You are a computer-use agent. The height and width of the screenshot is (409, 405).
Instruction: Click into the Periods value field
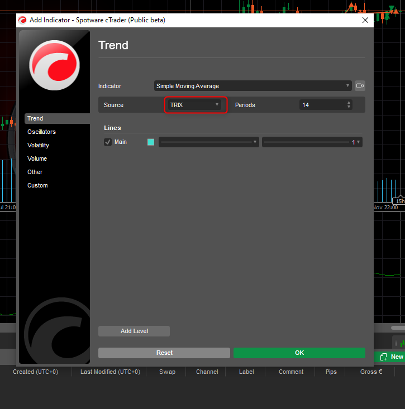pyautogui.click(x=323, y=105)
